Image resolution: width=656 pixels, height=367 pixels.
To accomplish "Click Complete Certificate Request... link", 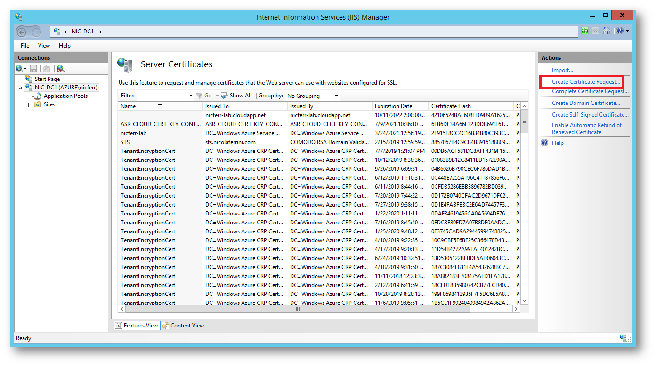I will pyautogui.click(x=590, y=91).
